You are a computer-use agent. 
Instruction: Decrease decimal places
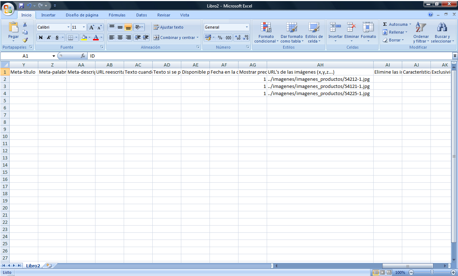pyautogui.click(x=246, y=38)
